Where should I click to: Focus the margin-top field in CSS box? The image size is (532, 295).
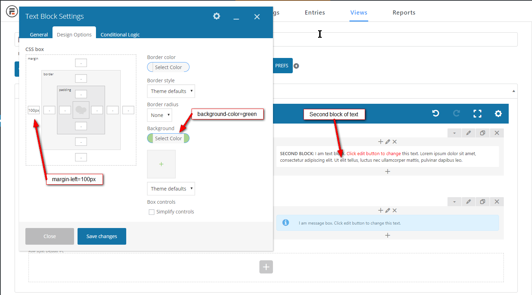pos(81,63)
